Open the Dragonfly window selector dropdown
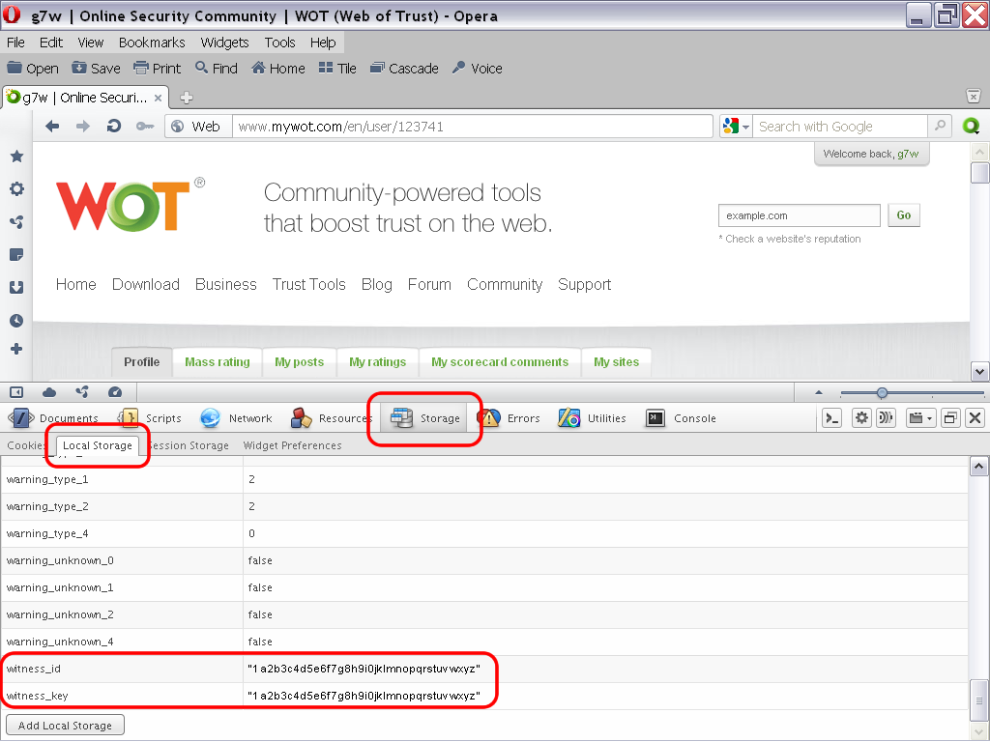The image size is (990, 742). point(920,417)
